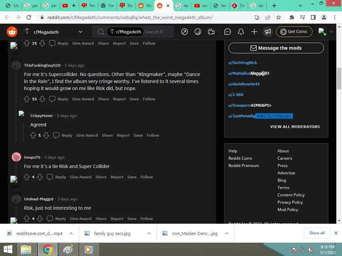Screen dimensions: 342x256
Task: Downvote Undead-Maggot's Risk comment
Action: [x=40, y=219]
